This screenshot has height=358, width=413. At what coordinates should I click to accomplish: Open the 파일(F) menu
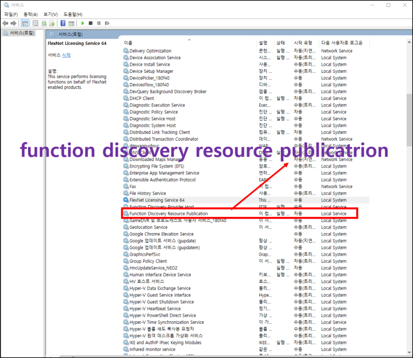(11, 14)
